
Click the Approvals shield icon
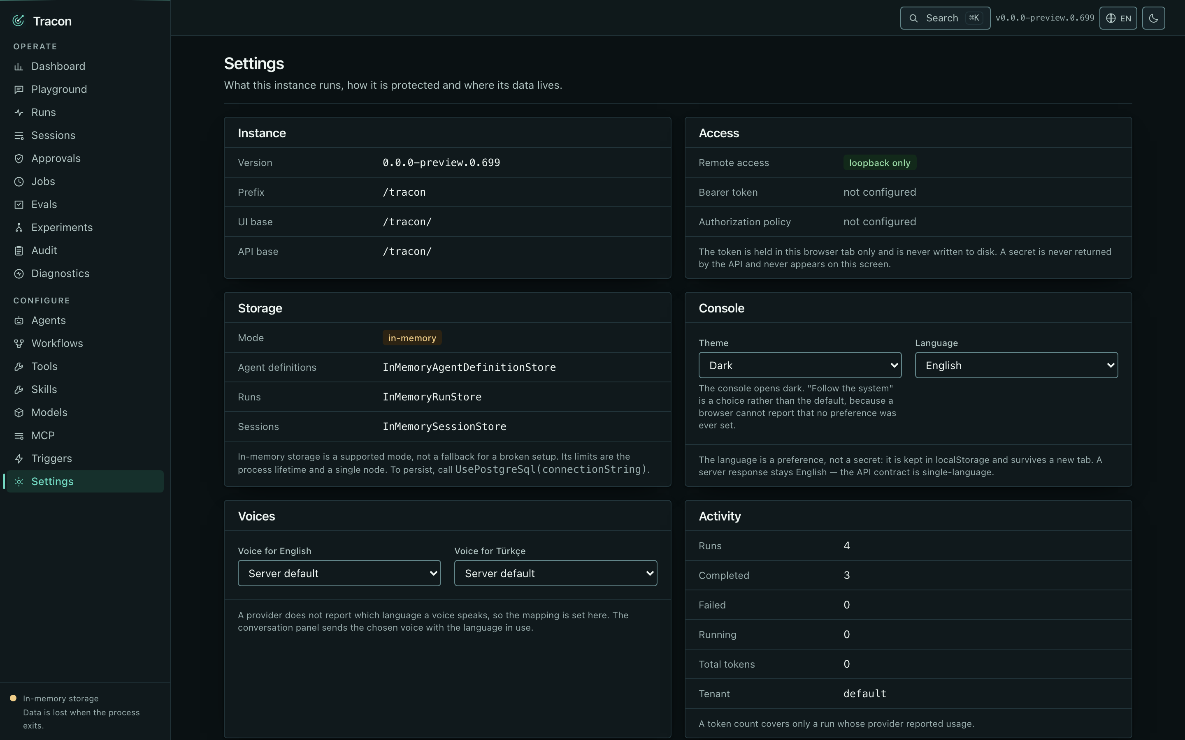point(19,159)
